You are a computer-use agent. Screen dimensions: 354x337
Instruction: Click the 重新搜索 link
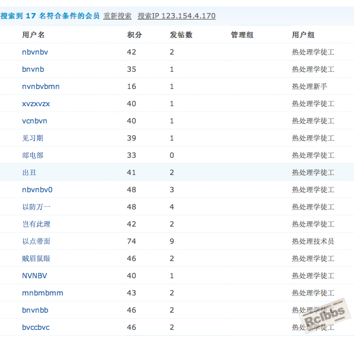pyautogui.click(x=117, y=16)
